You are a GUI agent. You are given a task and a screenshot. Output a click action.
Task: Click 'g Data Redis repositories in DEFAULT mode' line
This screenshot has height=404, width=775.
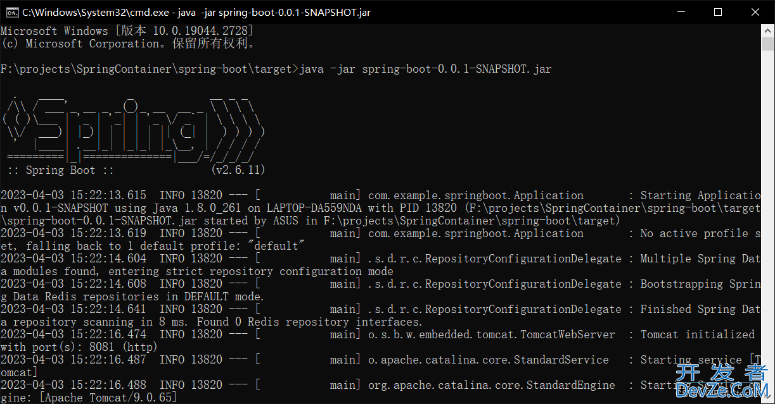coord(132,297)
